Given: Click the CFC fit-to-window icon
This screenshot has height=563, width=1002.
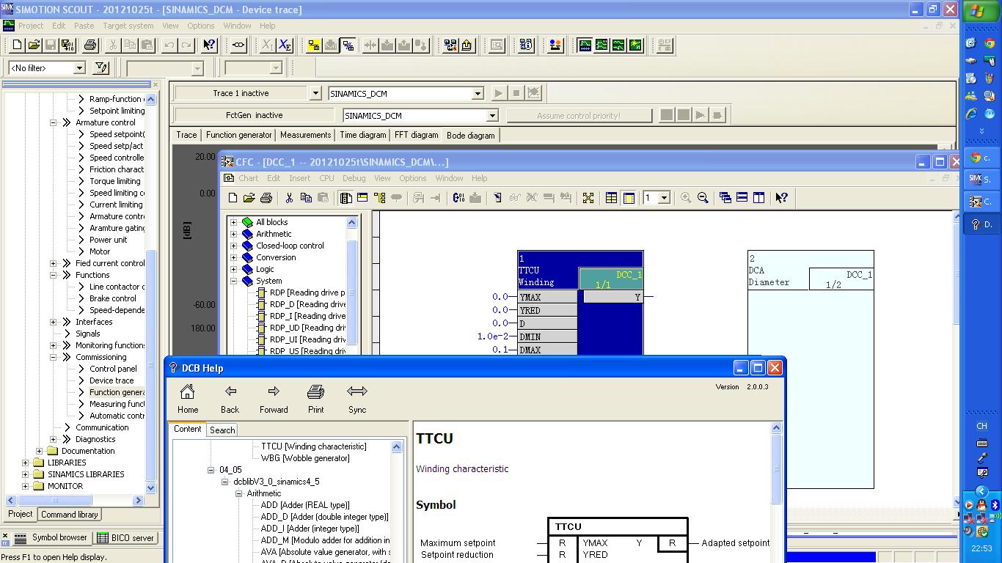Looking at the screenshot, I should click(588, 198).
